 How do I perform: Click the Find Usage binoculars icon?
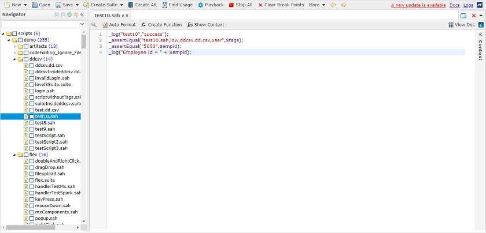[x=164, y=5]
